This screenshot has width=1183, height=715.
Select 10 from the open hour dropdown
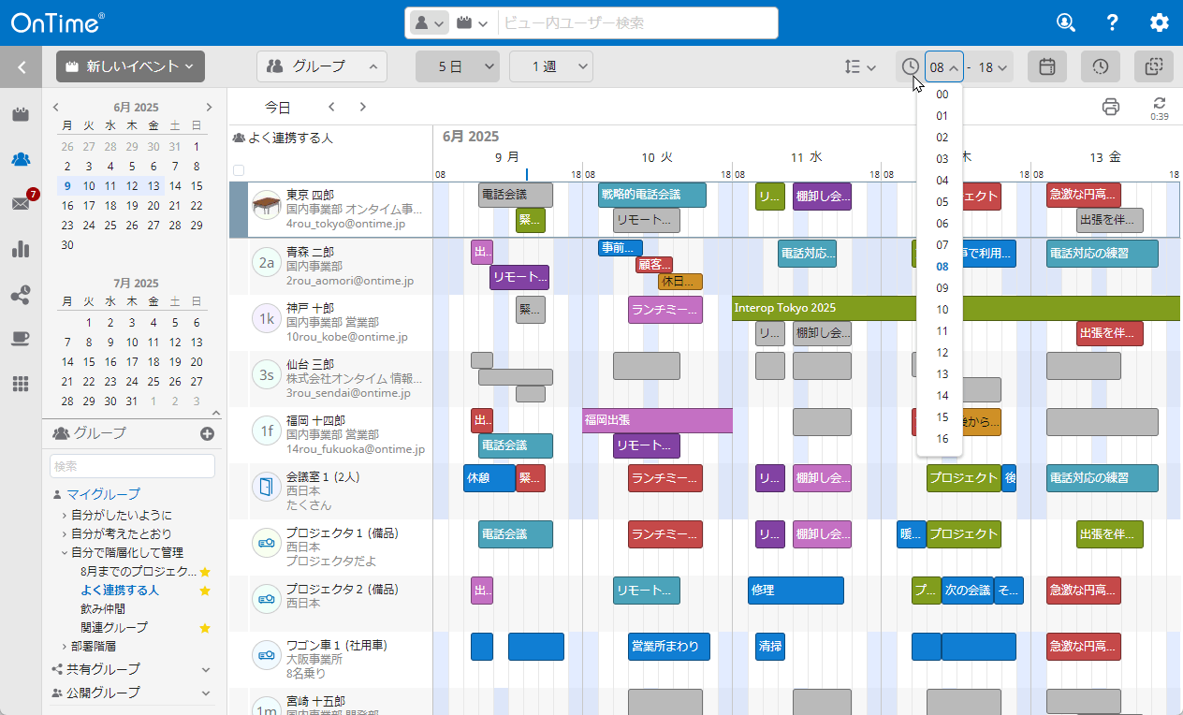942,309
